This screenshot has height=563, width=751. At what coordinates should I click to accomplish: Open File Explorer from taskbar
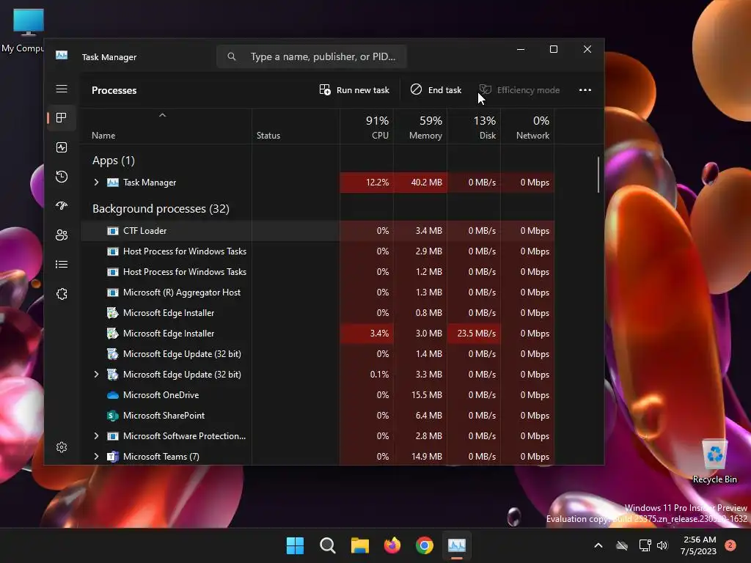(359, 545)
